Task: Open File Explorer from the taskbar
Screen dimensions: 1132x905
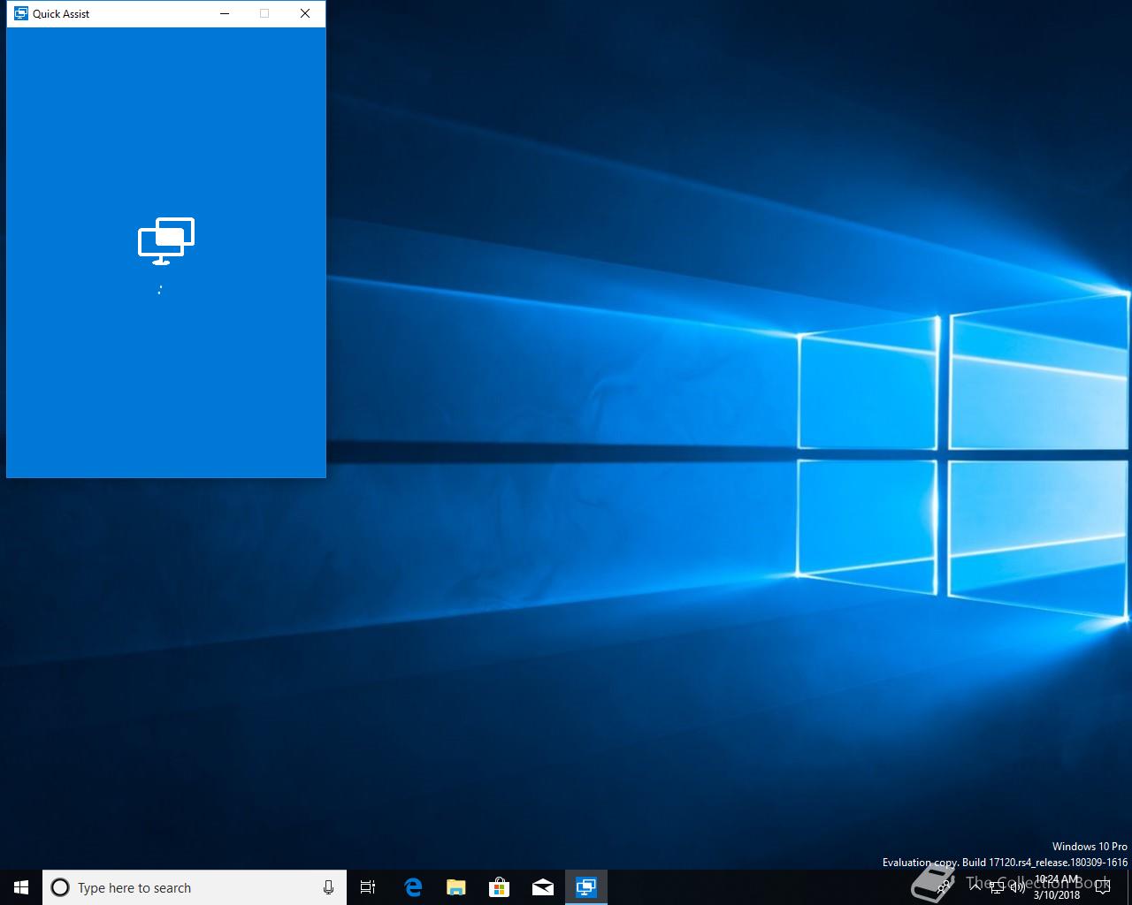Action: point(456,887)
